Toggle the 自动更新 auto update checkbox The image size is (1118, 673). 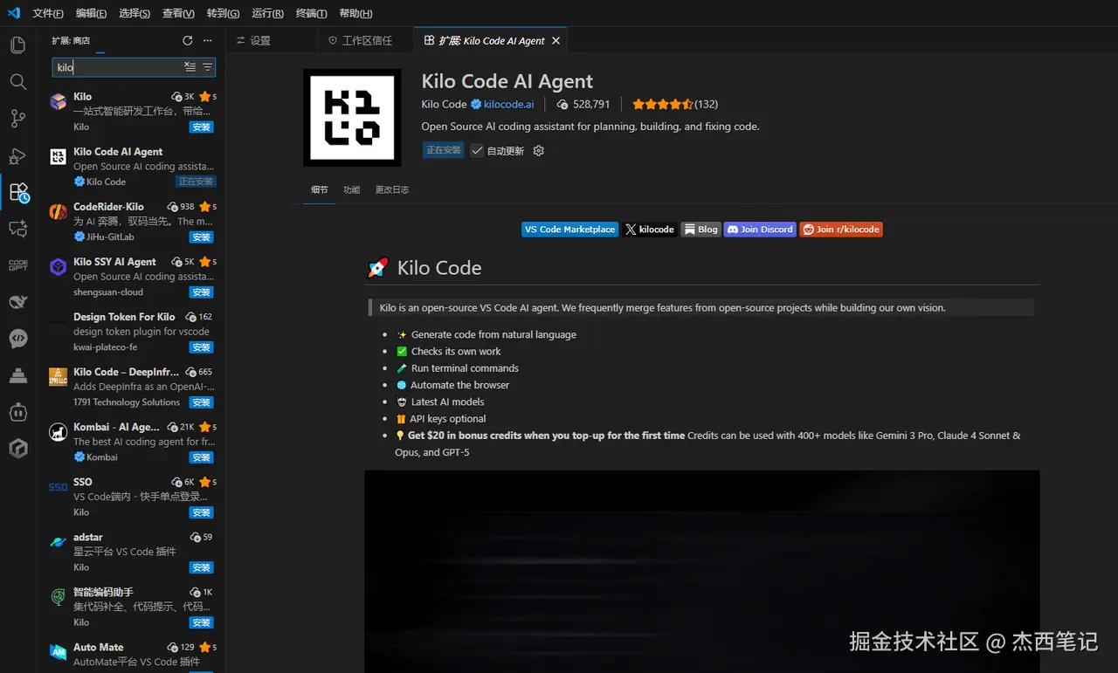pos(477,150)
